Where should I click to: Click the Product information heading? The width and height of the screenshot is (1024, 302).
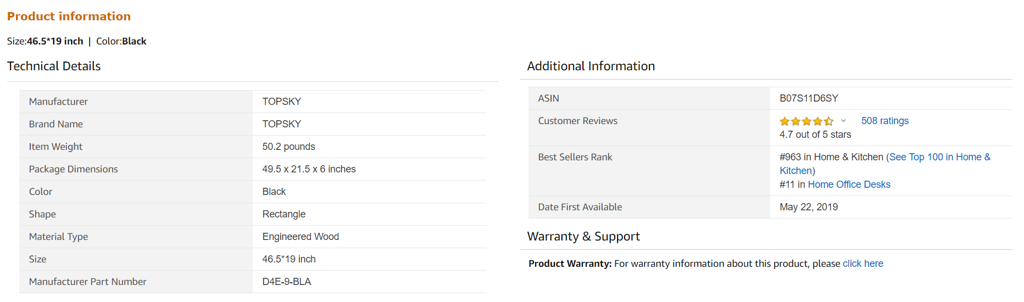(x=69, y=16)
